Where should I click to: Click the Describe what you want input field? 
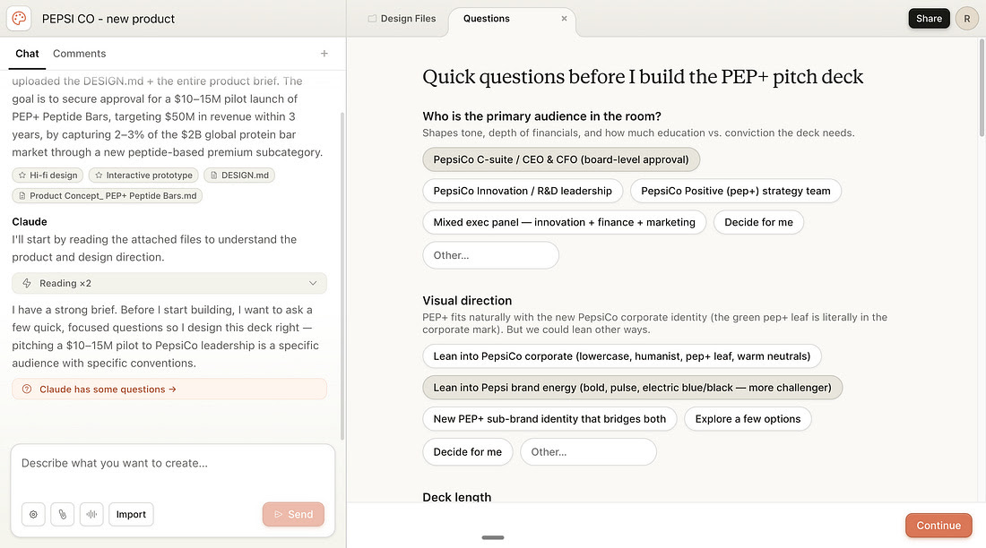172,464
